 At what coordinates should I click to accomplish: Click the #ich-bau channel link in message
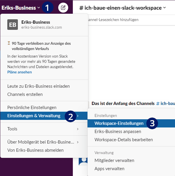coord(165,103)
